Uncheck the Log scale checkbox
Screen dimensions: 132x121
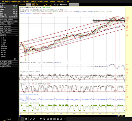pyautogui.click(x=54, y=5)
